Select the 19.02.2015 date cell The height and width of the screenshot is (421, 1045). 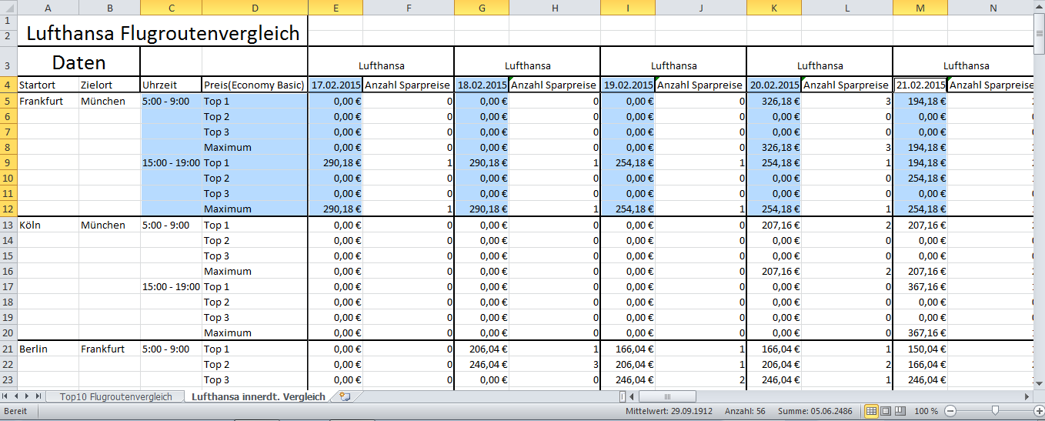click(x=628, y=85)
